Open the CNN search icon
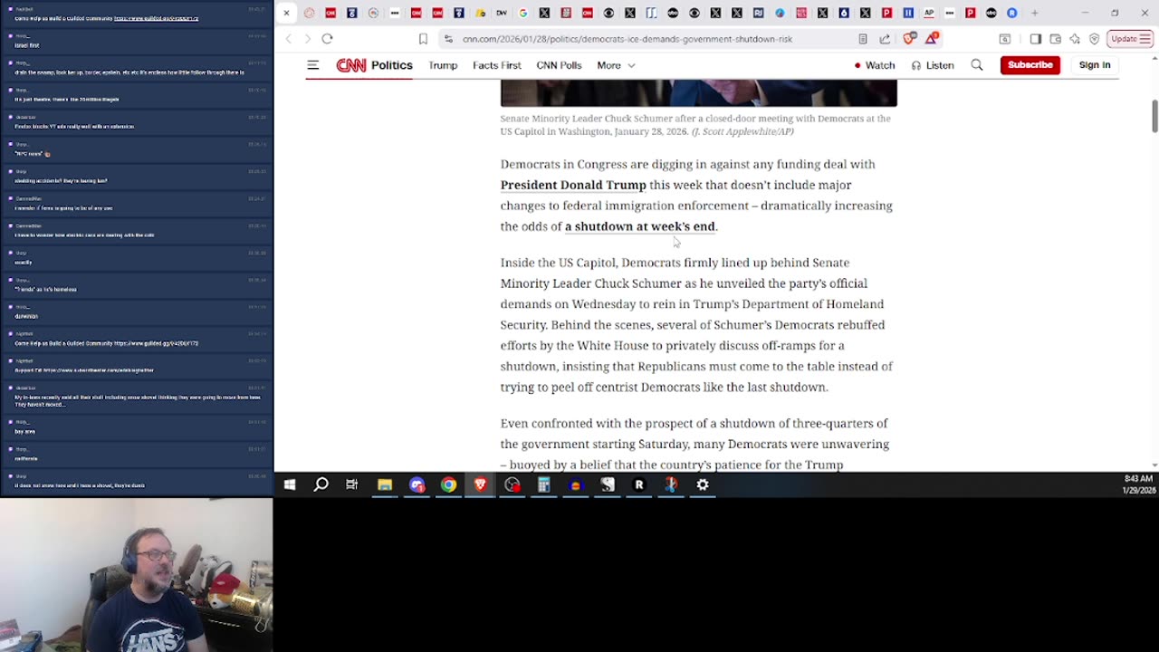 [x=977, y=65]
